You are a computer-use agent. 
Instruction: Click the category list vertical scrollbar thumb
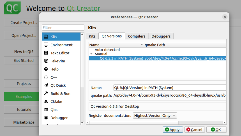(x=82, y=61)
